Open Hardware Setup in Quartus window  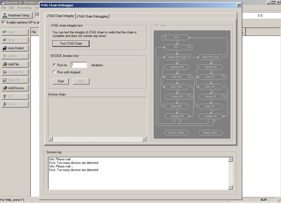(17, 15)
